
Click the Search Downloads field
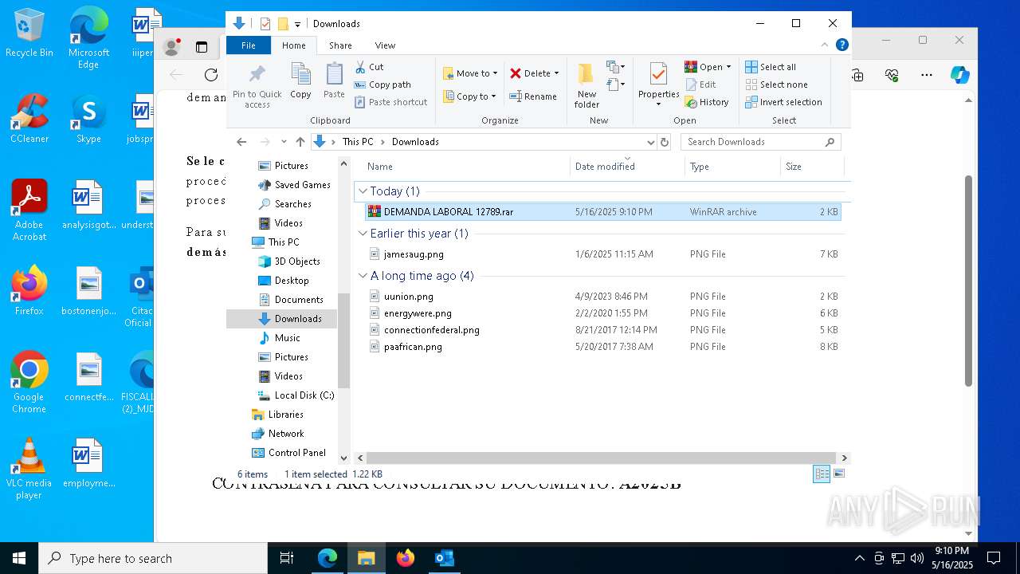760,142
